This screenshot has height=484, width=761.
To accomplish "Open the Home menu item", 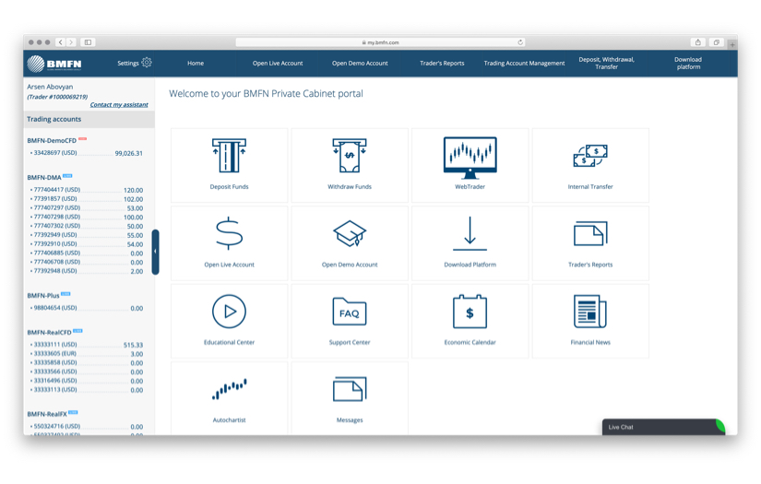I will click(x=196, y=63).
